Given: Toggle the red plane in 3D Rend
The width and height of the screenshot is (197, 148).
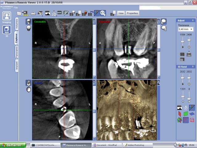Looking at the screenshot, I should 179,114.
